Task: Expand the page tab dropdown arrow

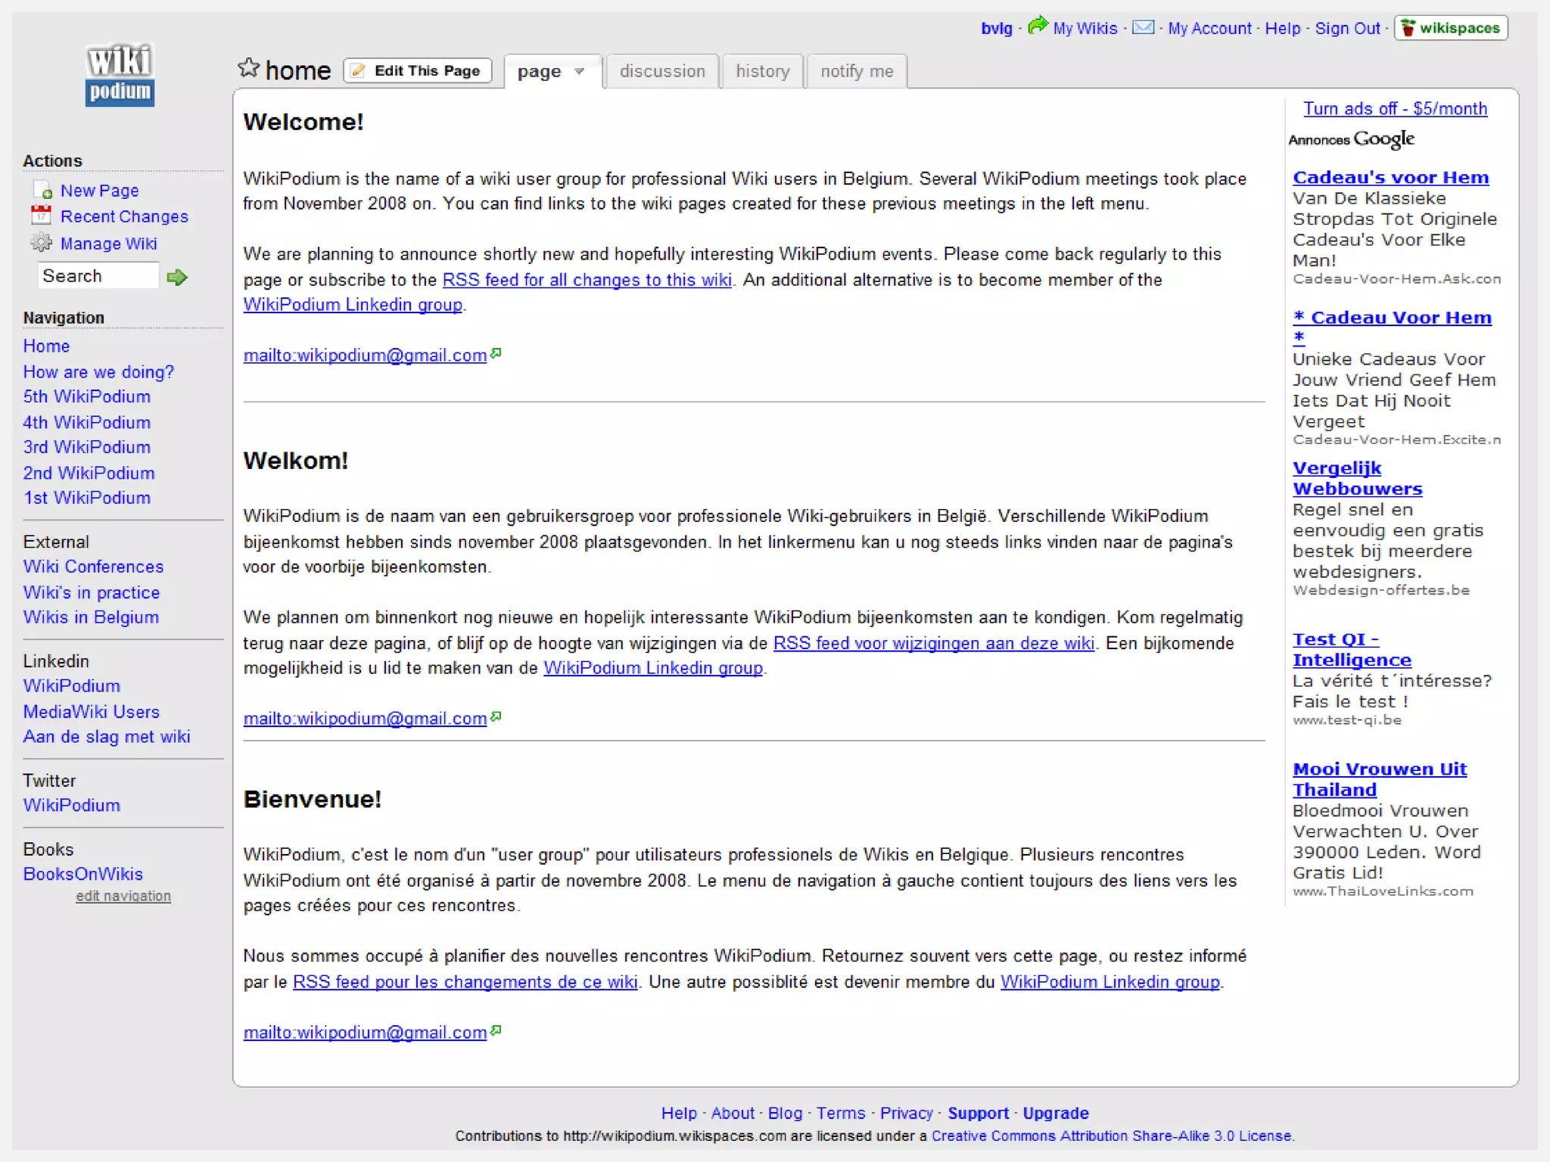Action: pos(580,72)
